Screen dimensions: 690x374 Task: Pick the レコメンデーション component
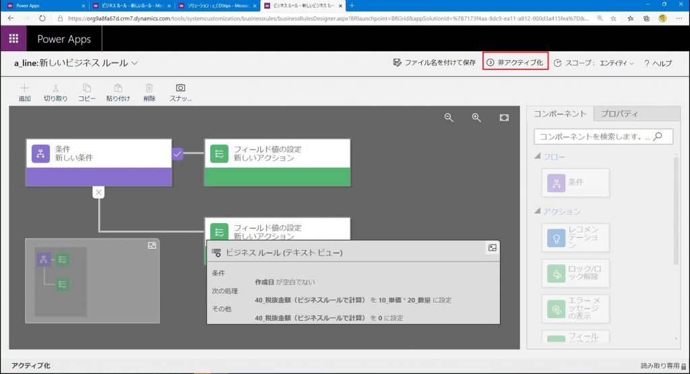575,238
